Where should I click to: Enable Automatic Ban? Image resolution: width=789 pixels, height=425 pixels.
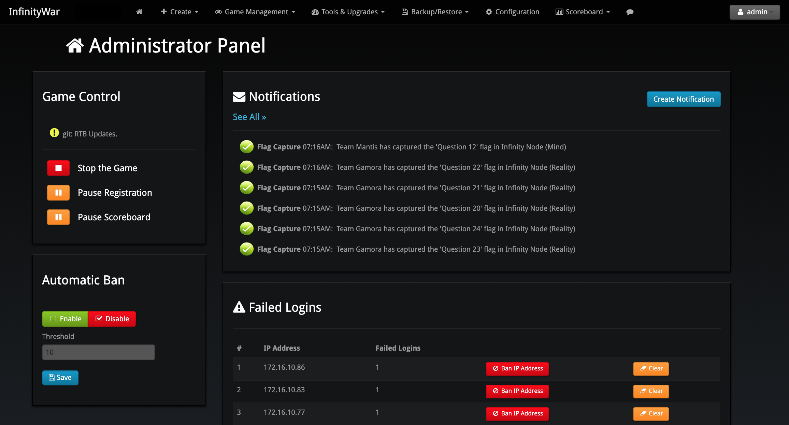(x=65, y=319)
